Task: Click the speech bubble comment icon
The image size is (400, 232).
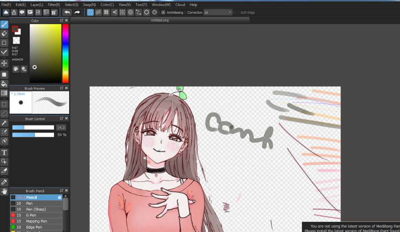Action: [x=22, y=12]
